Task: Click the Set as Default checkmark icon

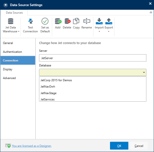Action: pyautogui.click(x=45, y=21)
